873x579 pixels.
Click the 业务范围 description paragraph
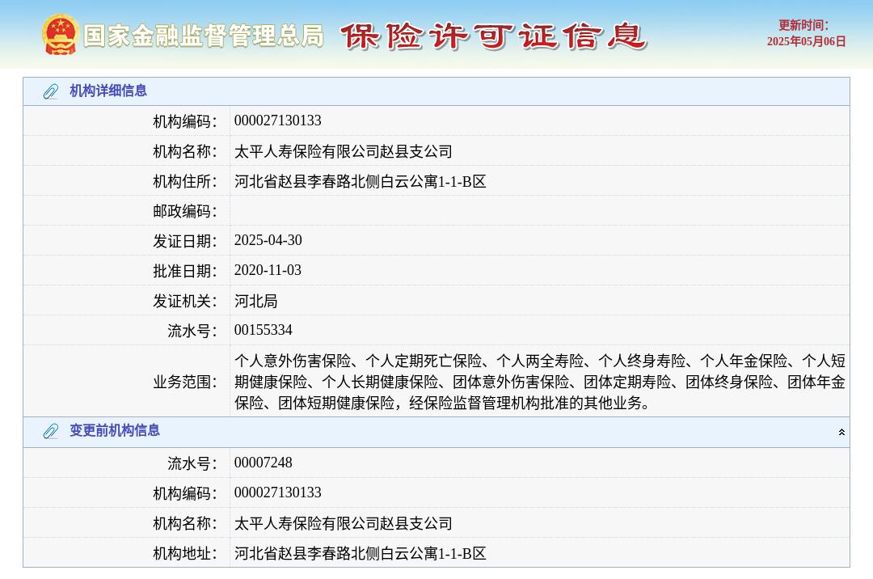[x=540, y=382]
